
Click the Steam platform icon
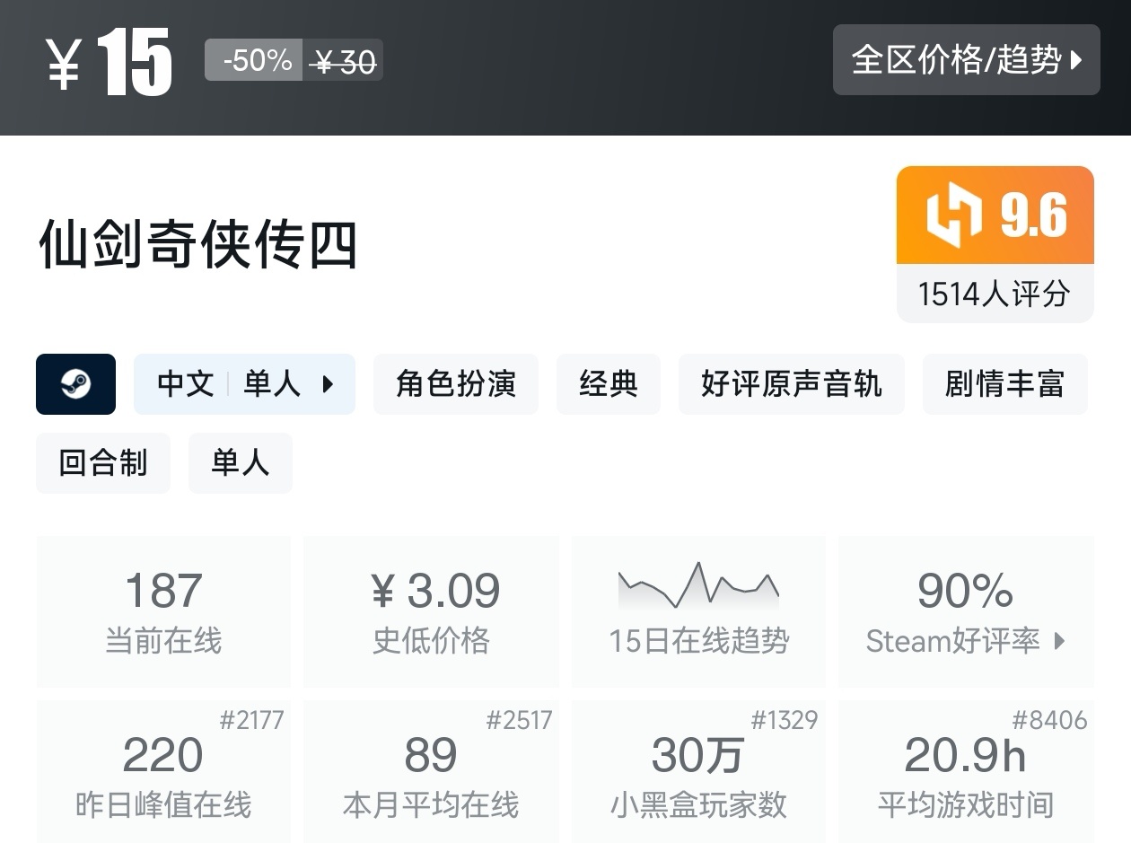[x=75, y=384]
